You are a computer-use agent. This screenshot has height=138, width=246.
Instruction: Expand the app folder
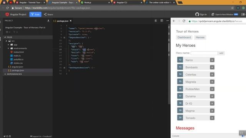8,45
